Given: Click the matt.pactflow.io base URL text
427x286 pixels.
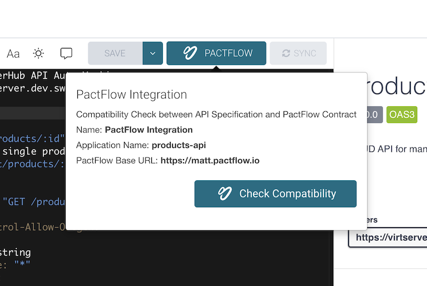Looking at the screenshot, I should point(210,161).
